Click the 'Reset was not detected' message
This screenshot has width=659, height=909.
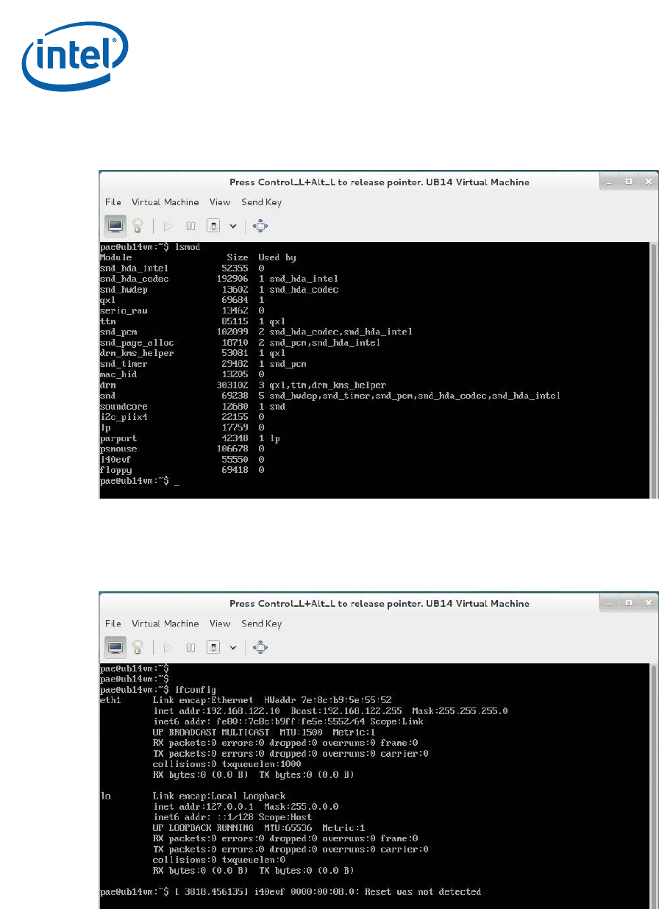click(422, 892)
